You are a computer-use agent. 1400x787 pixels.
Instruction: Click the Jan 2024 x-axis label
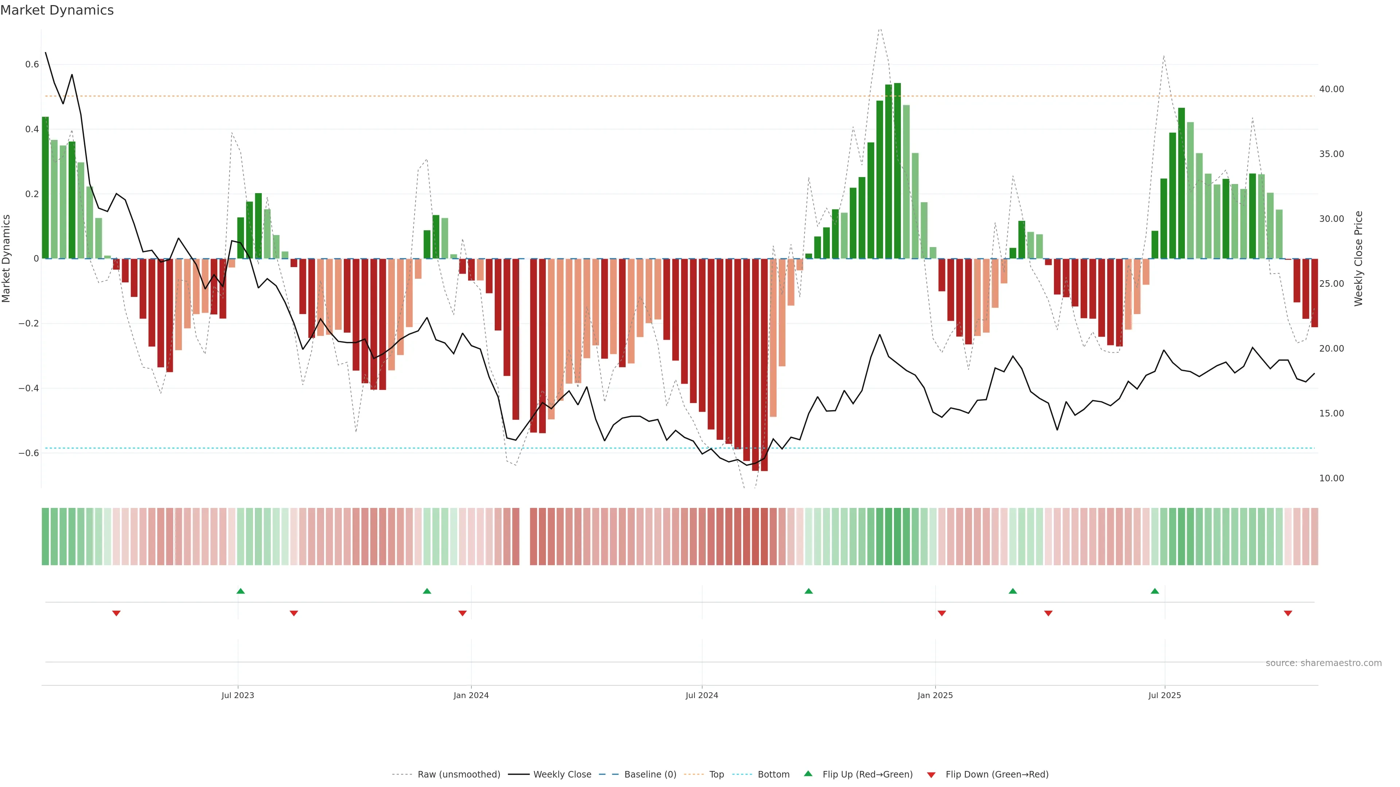pyautogui.click(x=471, y=695)
